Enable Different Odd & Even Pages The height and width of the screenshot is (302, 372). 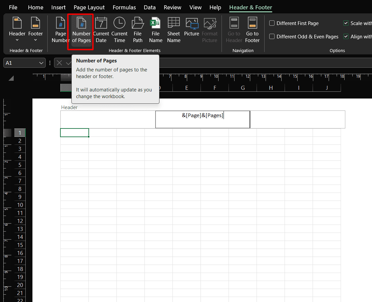272,37
